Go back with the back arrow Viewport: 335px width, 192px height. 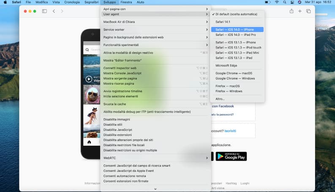click(54, 11)
